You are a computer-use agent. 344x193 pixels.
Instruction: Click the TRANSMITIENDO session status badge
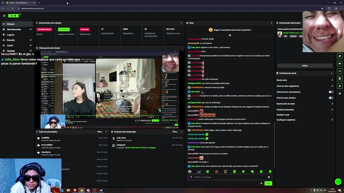[x=44, y=29]
